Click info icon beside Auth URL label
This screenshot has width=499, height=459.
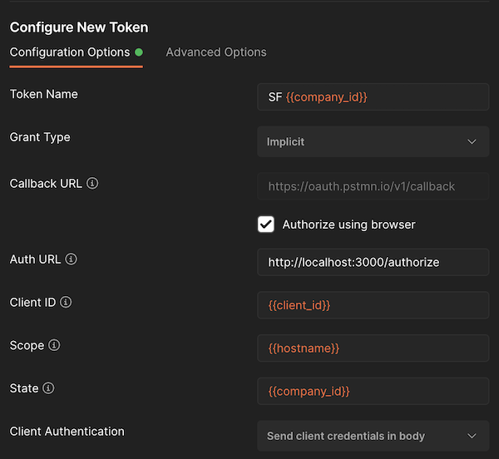click(x=72, y=259)
